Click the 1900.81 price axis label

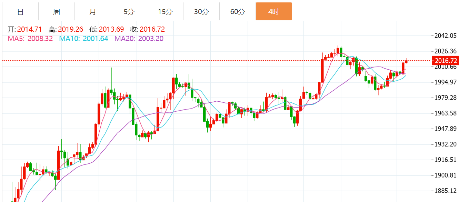[446, 175]
